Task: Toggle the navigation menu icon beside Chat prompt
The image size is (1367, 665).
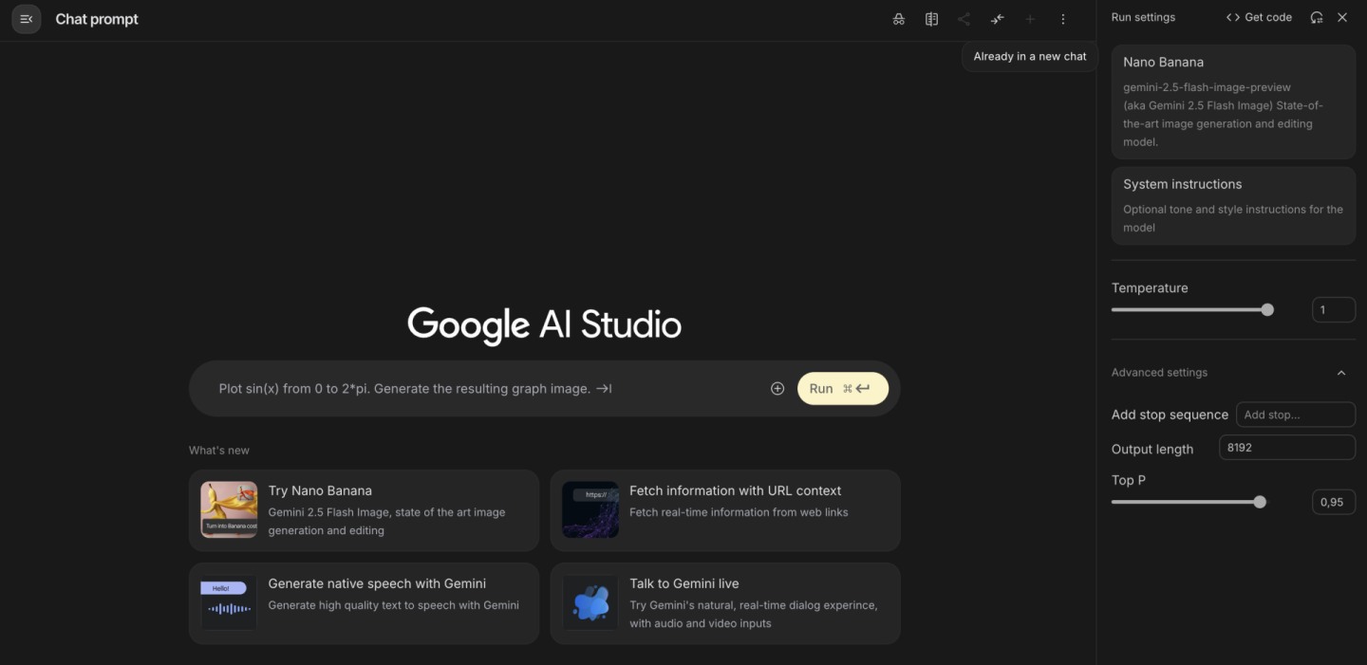Action: 26,19
